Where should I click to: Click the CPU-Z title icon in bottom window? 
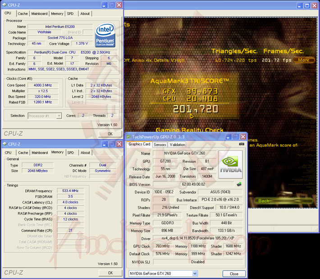point(5,144)
